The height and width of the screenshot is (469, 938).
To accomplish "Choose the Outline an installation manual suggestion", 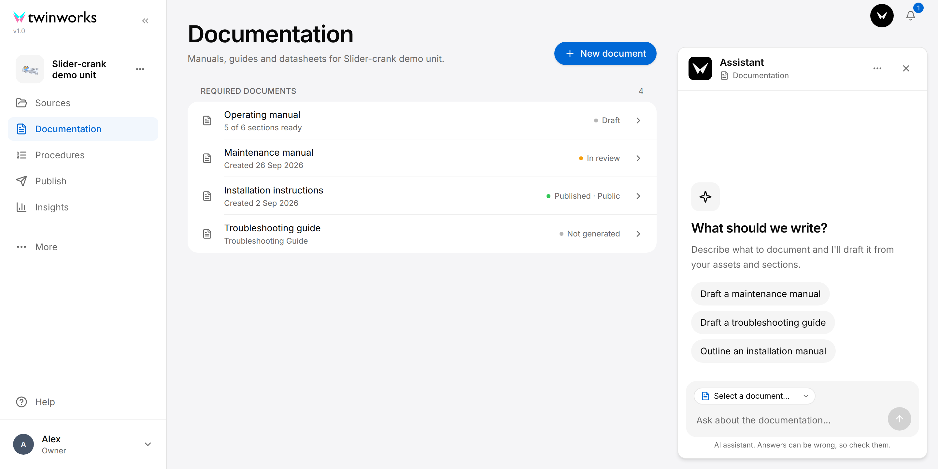I will point(763,351).
